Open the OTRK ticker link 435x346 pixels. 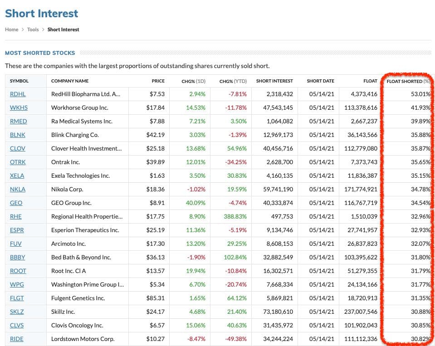point(18,162)
